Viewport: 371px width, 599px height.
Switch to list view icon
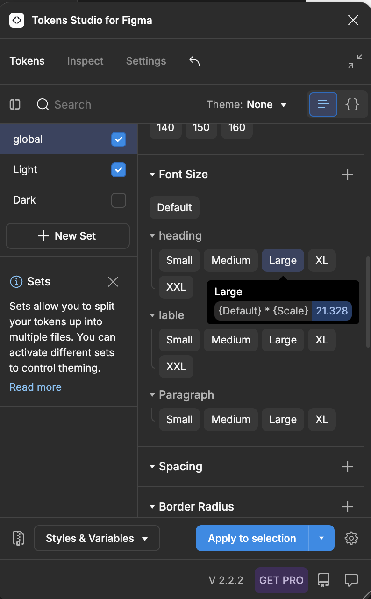click(x=323, y=104)
